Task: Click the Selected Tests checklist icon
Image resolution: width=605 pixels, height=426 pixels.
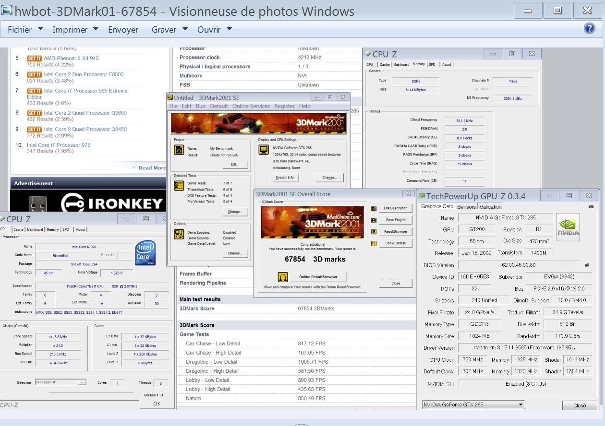Action: pos(179,185)
